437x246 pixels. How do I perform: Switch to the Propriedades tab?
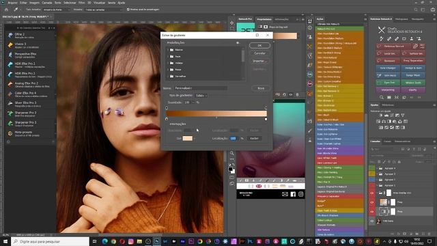pos(264,19)
